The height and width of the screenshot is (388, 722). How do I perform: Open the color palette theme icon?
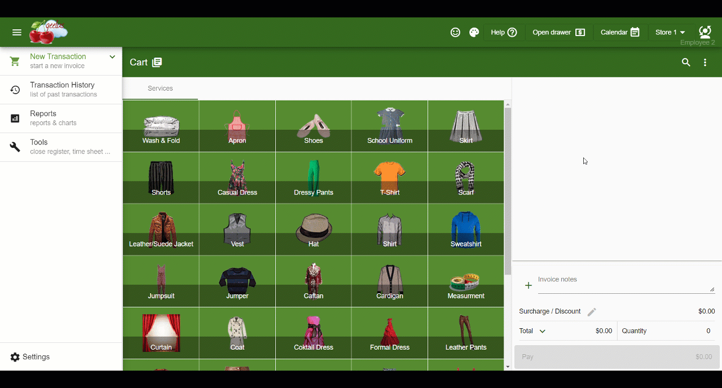tap(474, 33)
